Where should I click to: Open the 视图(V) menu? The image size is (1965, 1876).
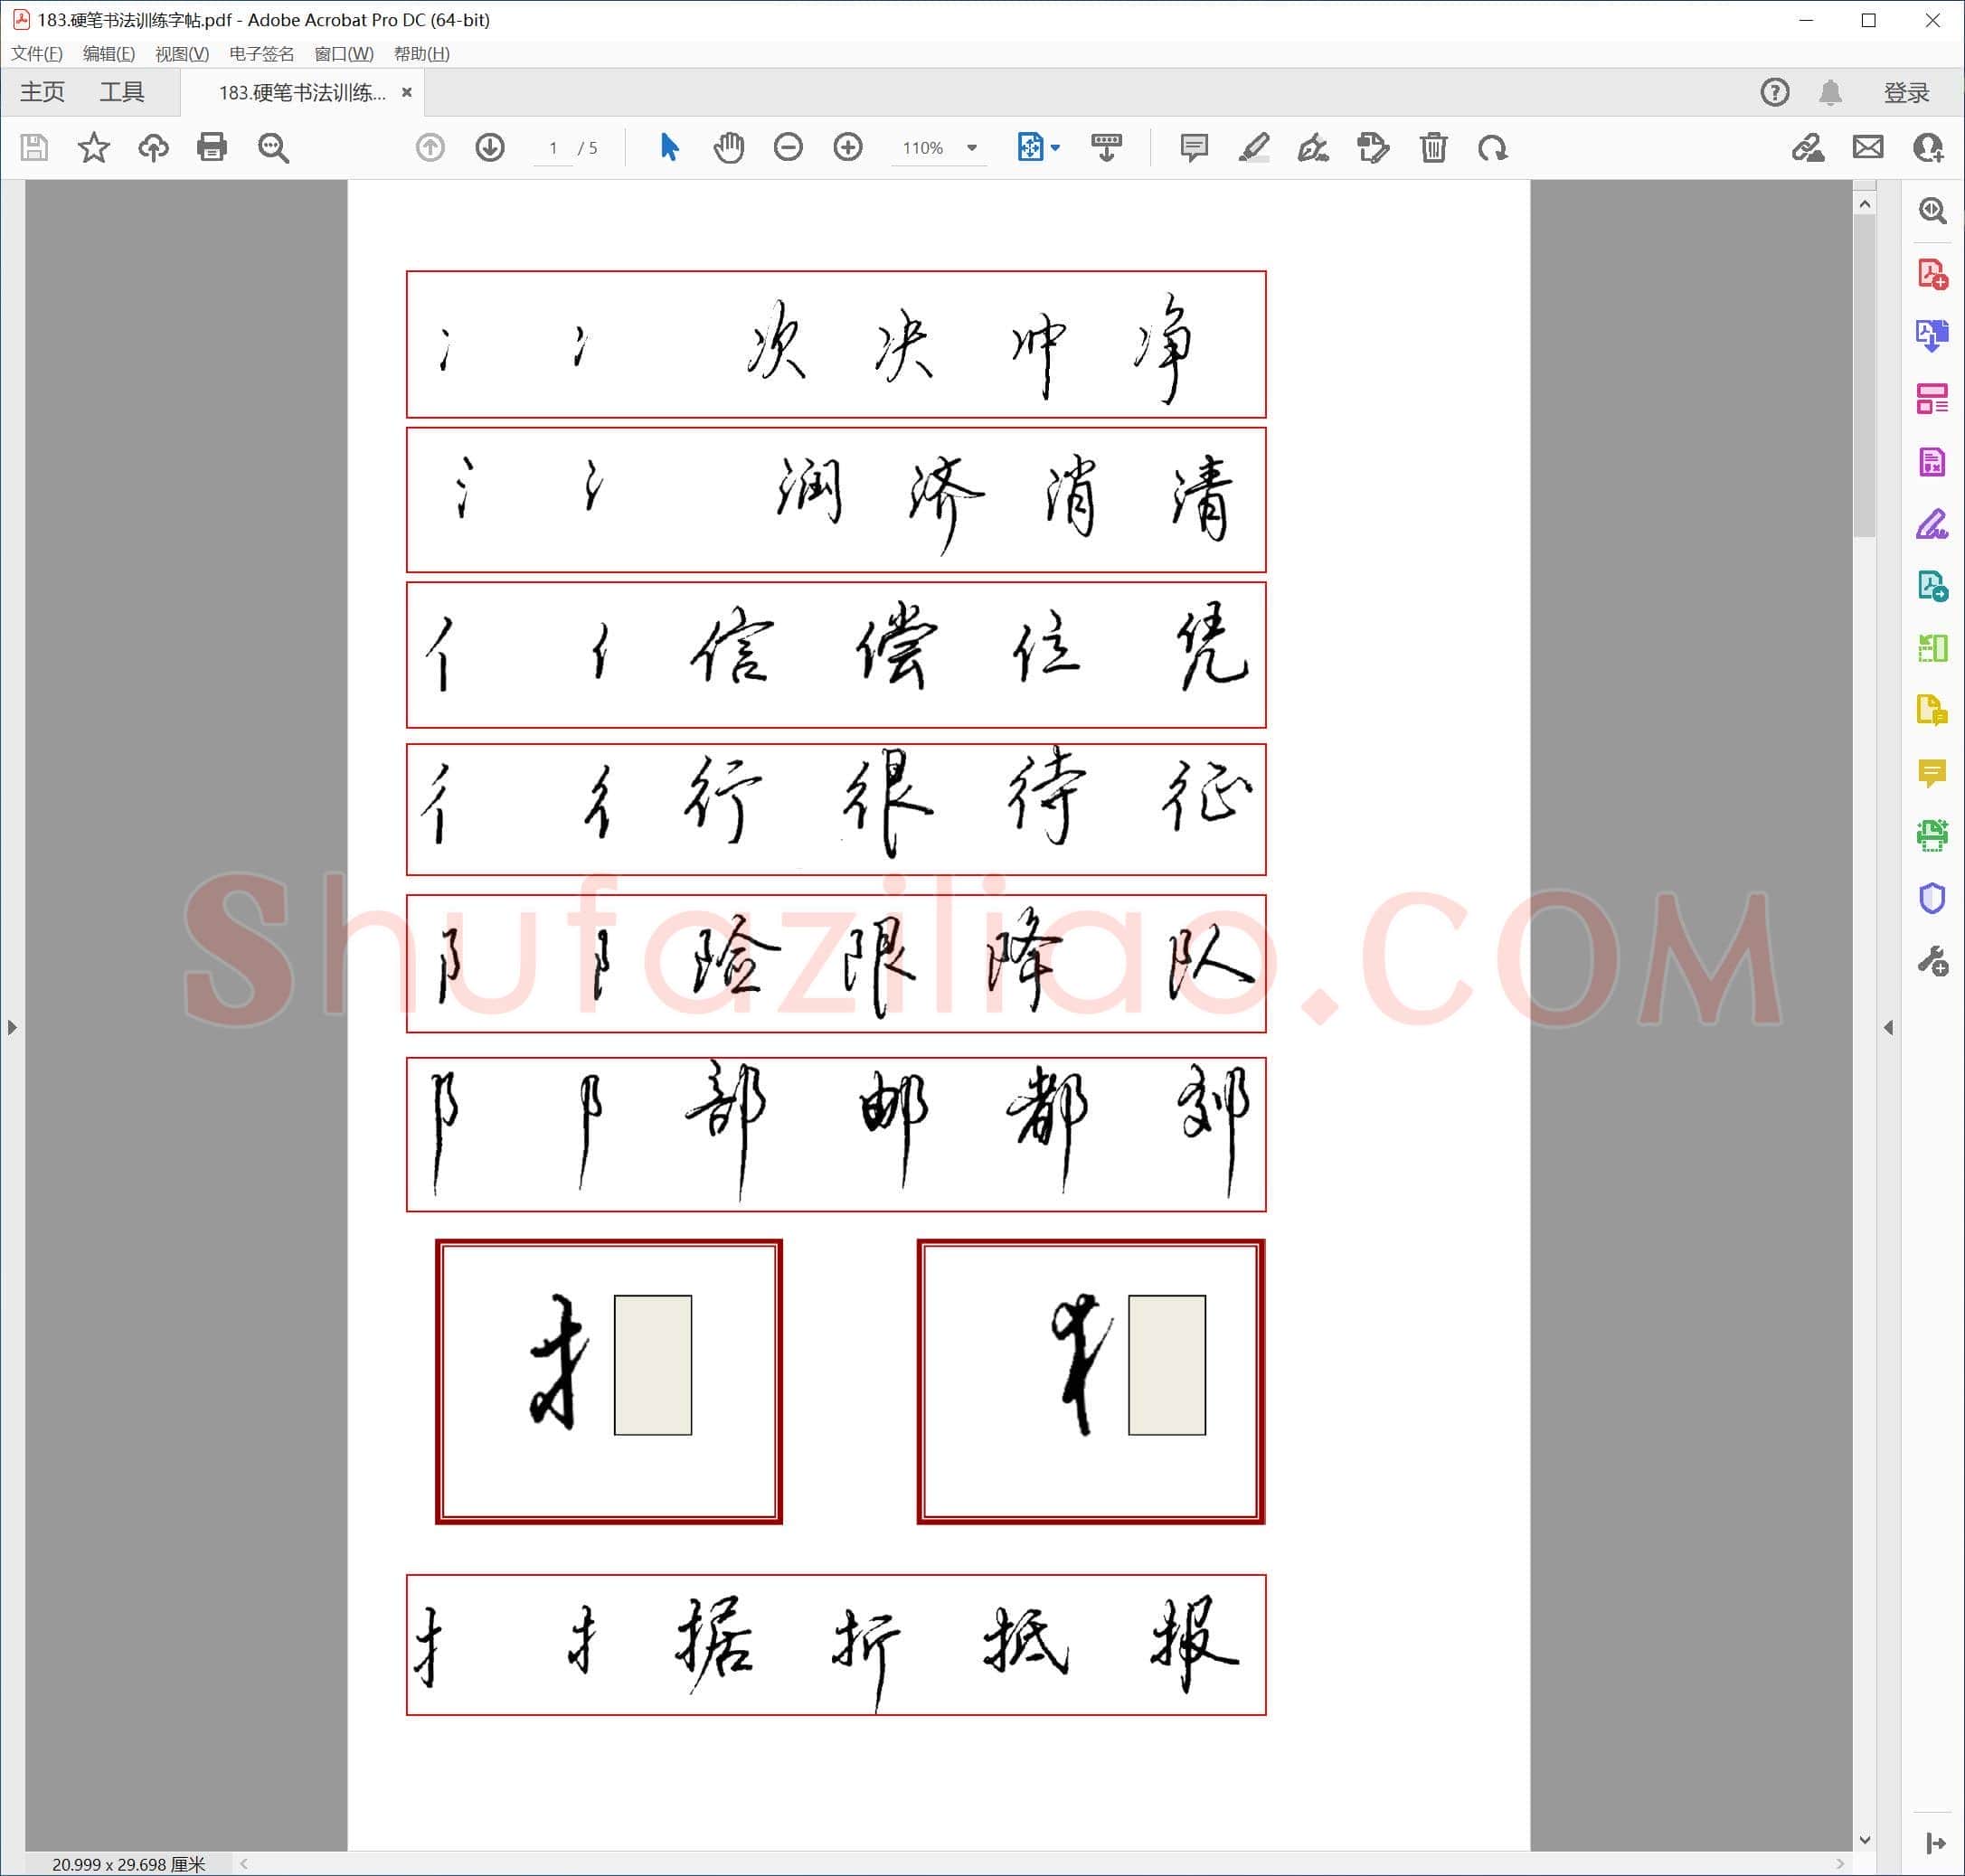(182, 54)
